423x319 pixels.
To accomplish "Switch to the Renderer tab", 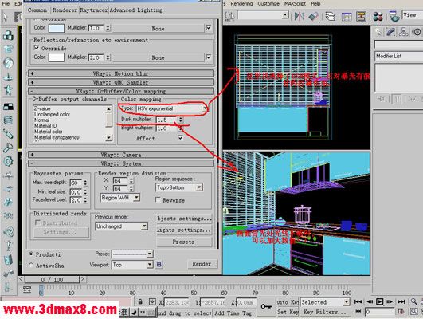I will click(65, 10).
